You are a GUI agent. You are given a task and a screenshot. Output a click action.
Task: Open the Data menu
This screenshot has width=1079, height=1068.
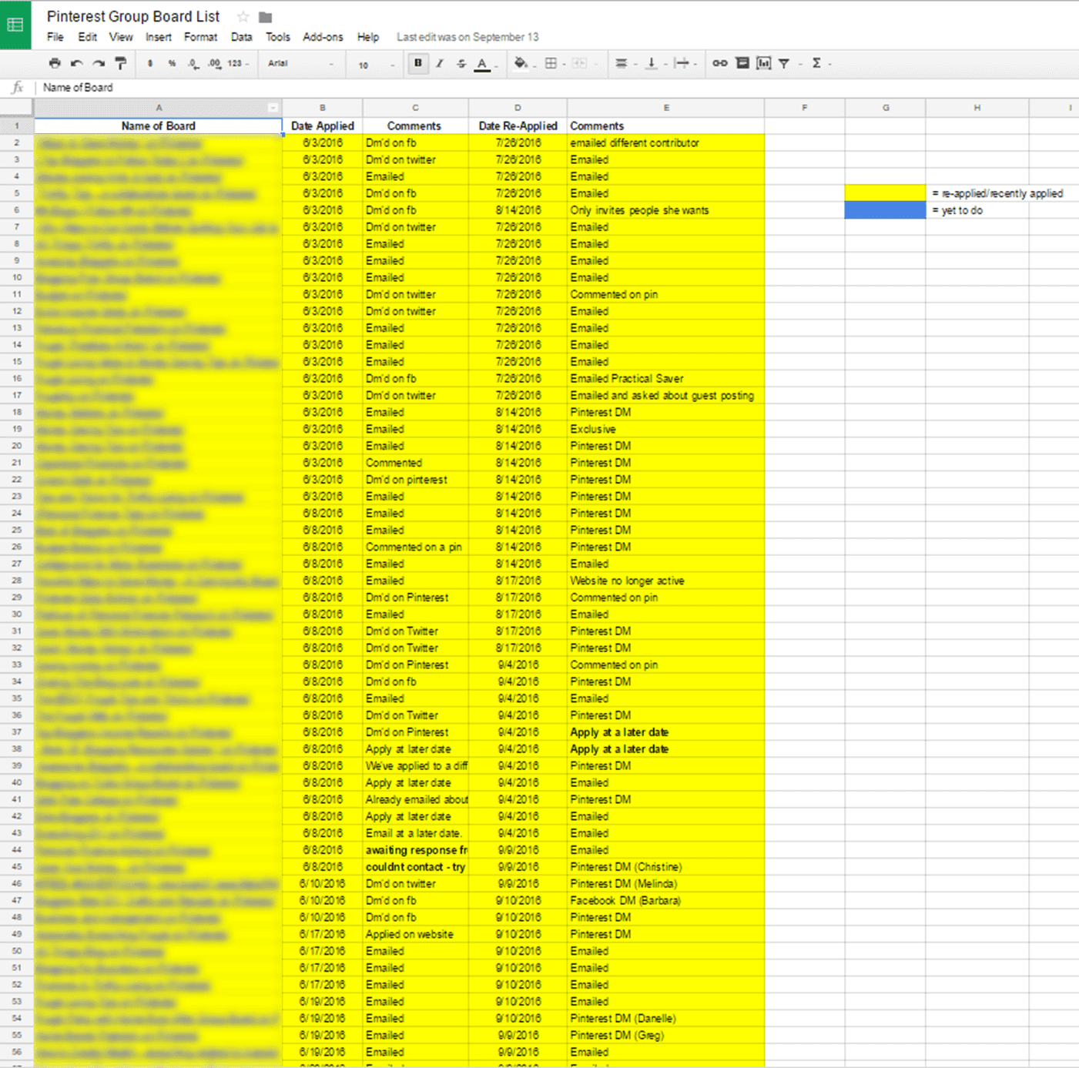pyautogui.click(x=241, y=36)
